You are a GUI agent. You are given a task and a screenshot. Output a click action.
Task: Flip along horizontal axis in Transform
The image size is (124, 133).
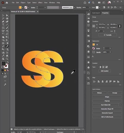pos(111,31)
